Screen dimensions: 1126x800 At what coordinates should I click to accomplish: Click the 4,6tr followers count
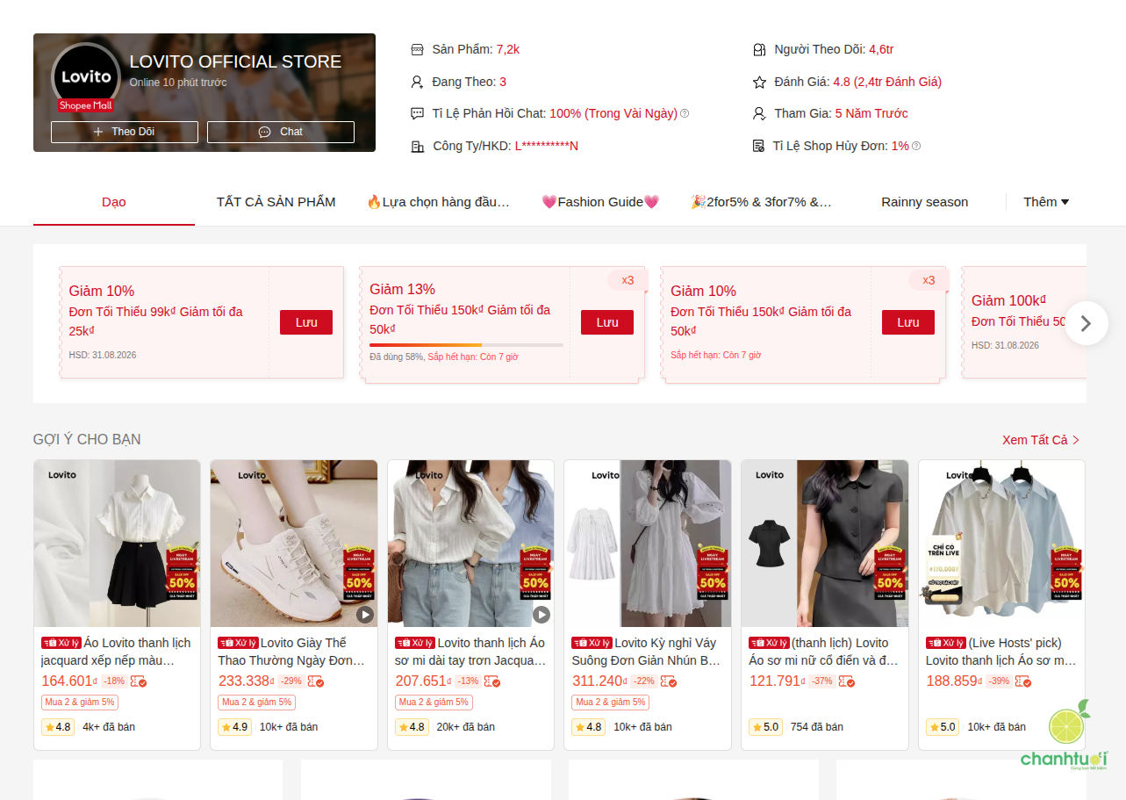882,49
